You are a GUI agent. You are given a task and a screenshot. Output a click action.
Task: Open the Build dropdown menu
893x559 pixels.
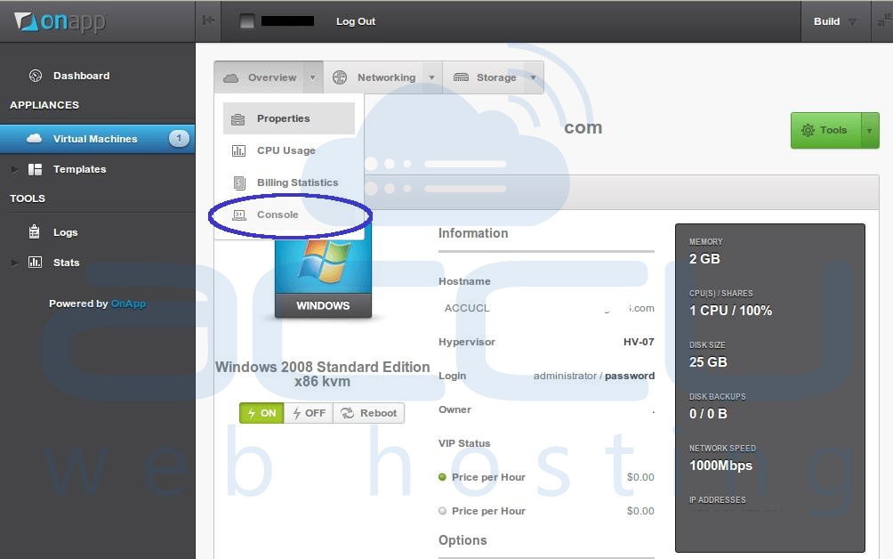pyautogui.click(x=835, y=21)
